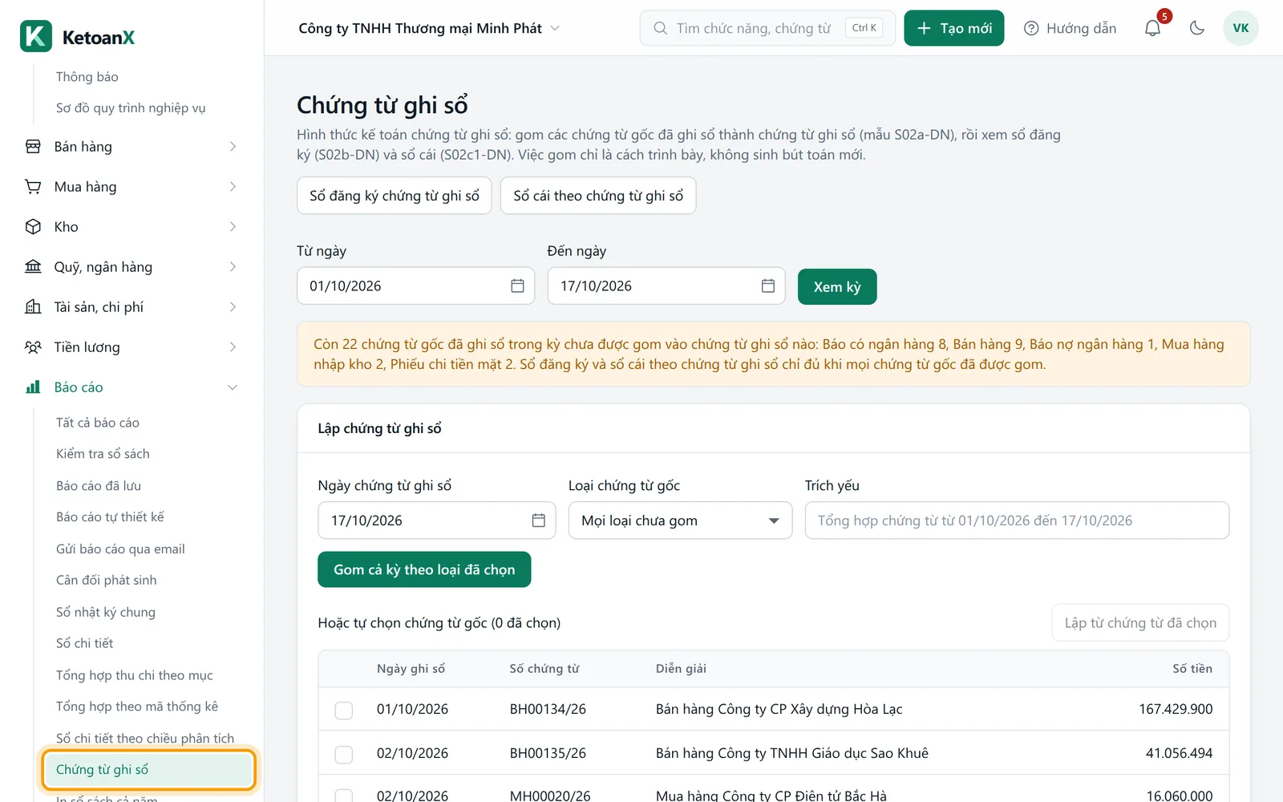Click the KetoanX logo icon
Screen dimensions: 1283x802
(x=36, y=36)
